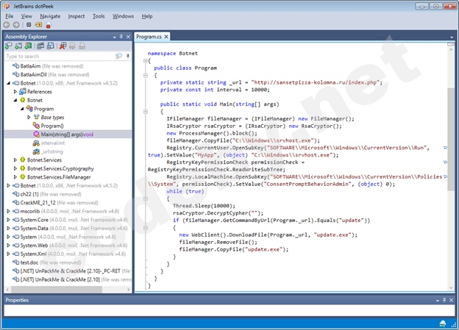Click the BatlaAim assembly icon
This screenshot has height=330, width=459.
pos(15,66)
